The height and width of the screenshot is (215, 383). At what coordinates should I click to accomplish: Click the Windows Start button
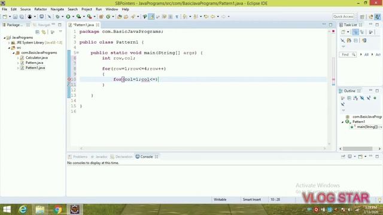coord(7,210)
